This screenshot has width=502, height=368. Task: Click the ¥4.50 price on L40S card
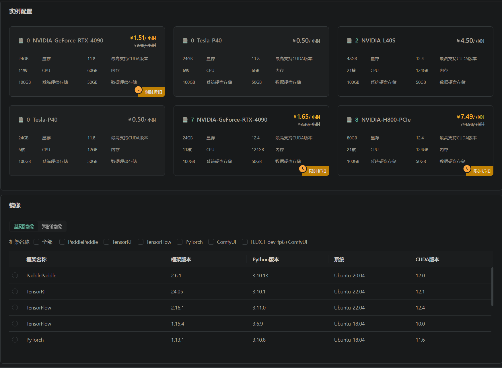470,41
